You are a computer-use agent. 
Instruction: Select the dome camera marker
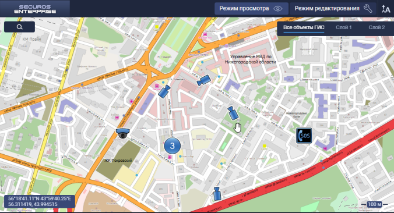122,133
